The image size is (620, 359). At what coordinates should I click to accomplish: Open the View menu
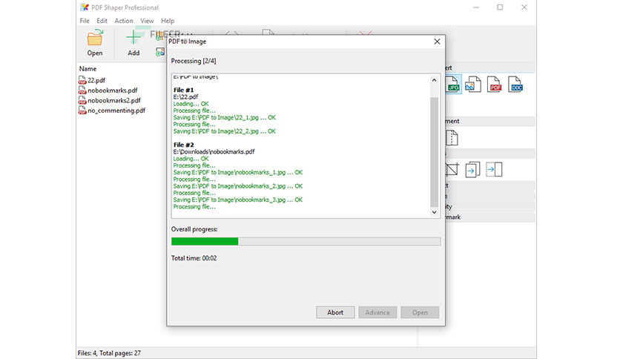click(147, 21)
